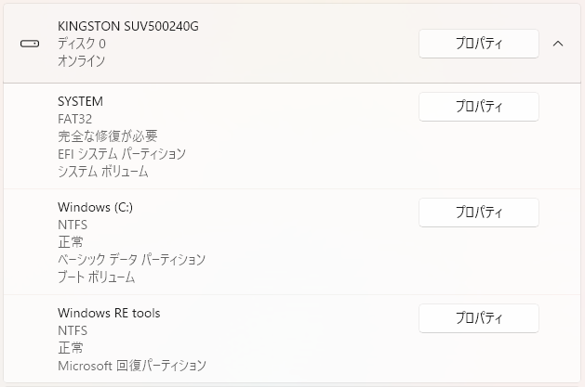585x387 pixels.
Task: Collapse the KINGSTON disk volume list
Action: click(x=558, y=44)
